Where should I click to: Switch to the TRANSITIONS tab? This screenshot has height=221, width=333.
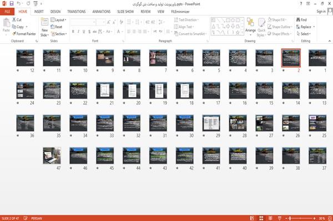(x=77, y=12)
